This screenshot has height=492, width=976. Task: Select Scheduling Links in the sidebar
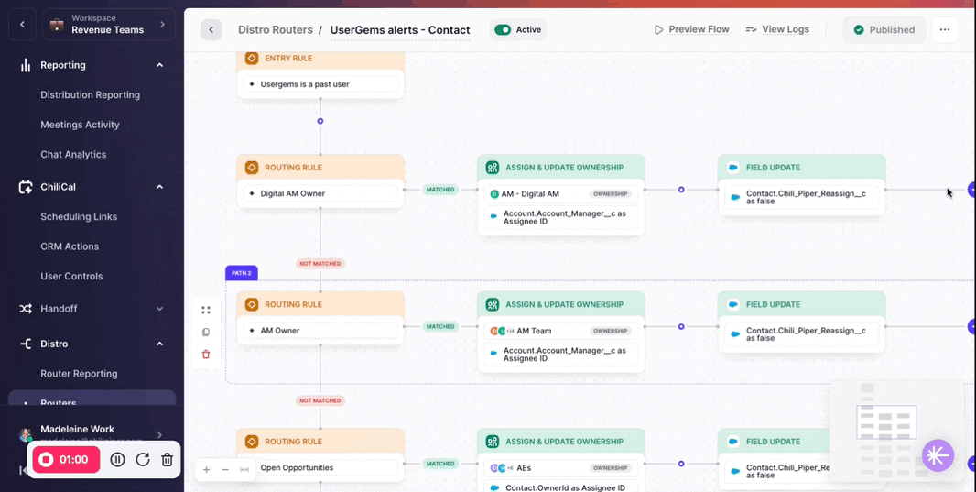(79, 217)
